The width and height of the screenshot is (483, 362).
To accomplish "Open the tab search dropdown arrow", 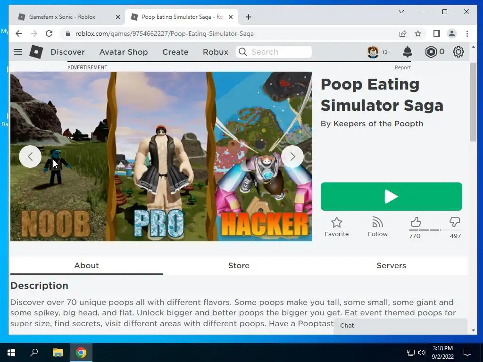I will point(401,12).
